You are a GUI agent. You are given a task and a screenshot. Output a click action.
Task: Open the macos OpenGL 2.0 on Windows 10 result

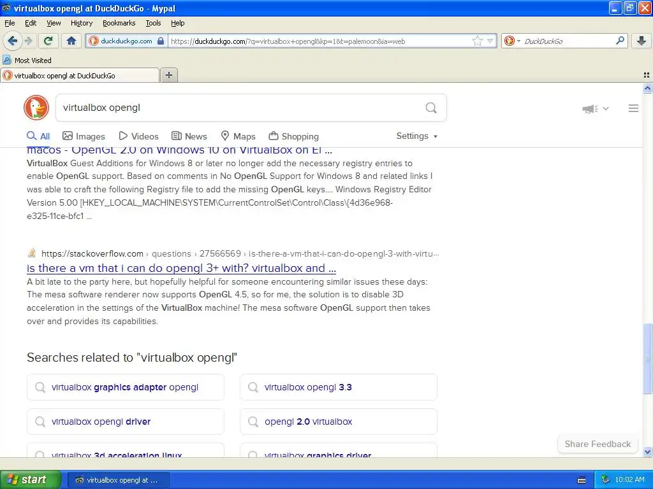point(179,150)
